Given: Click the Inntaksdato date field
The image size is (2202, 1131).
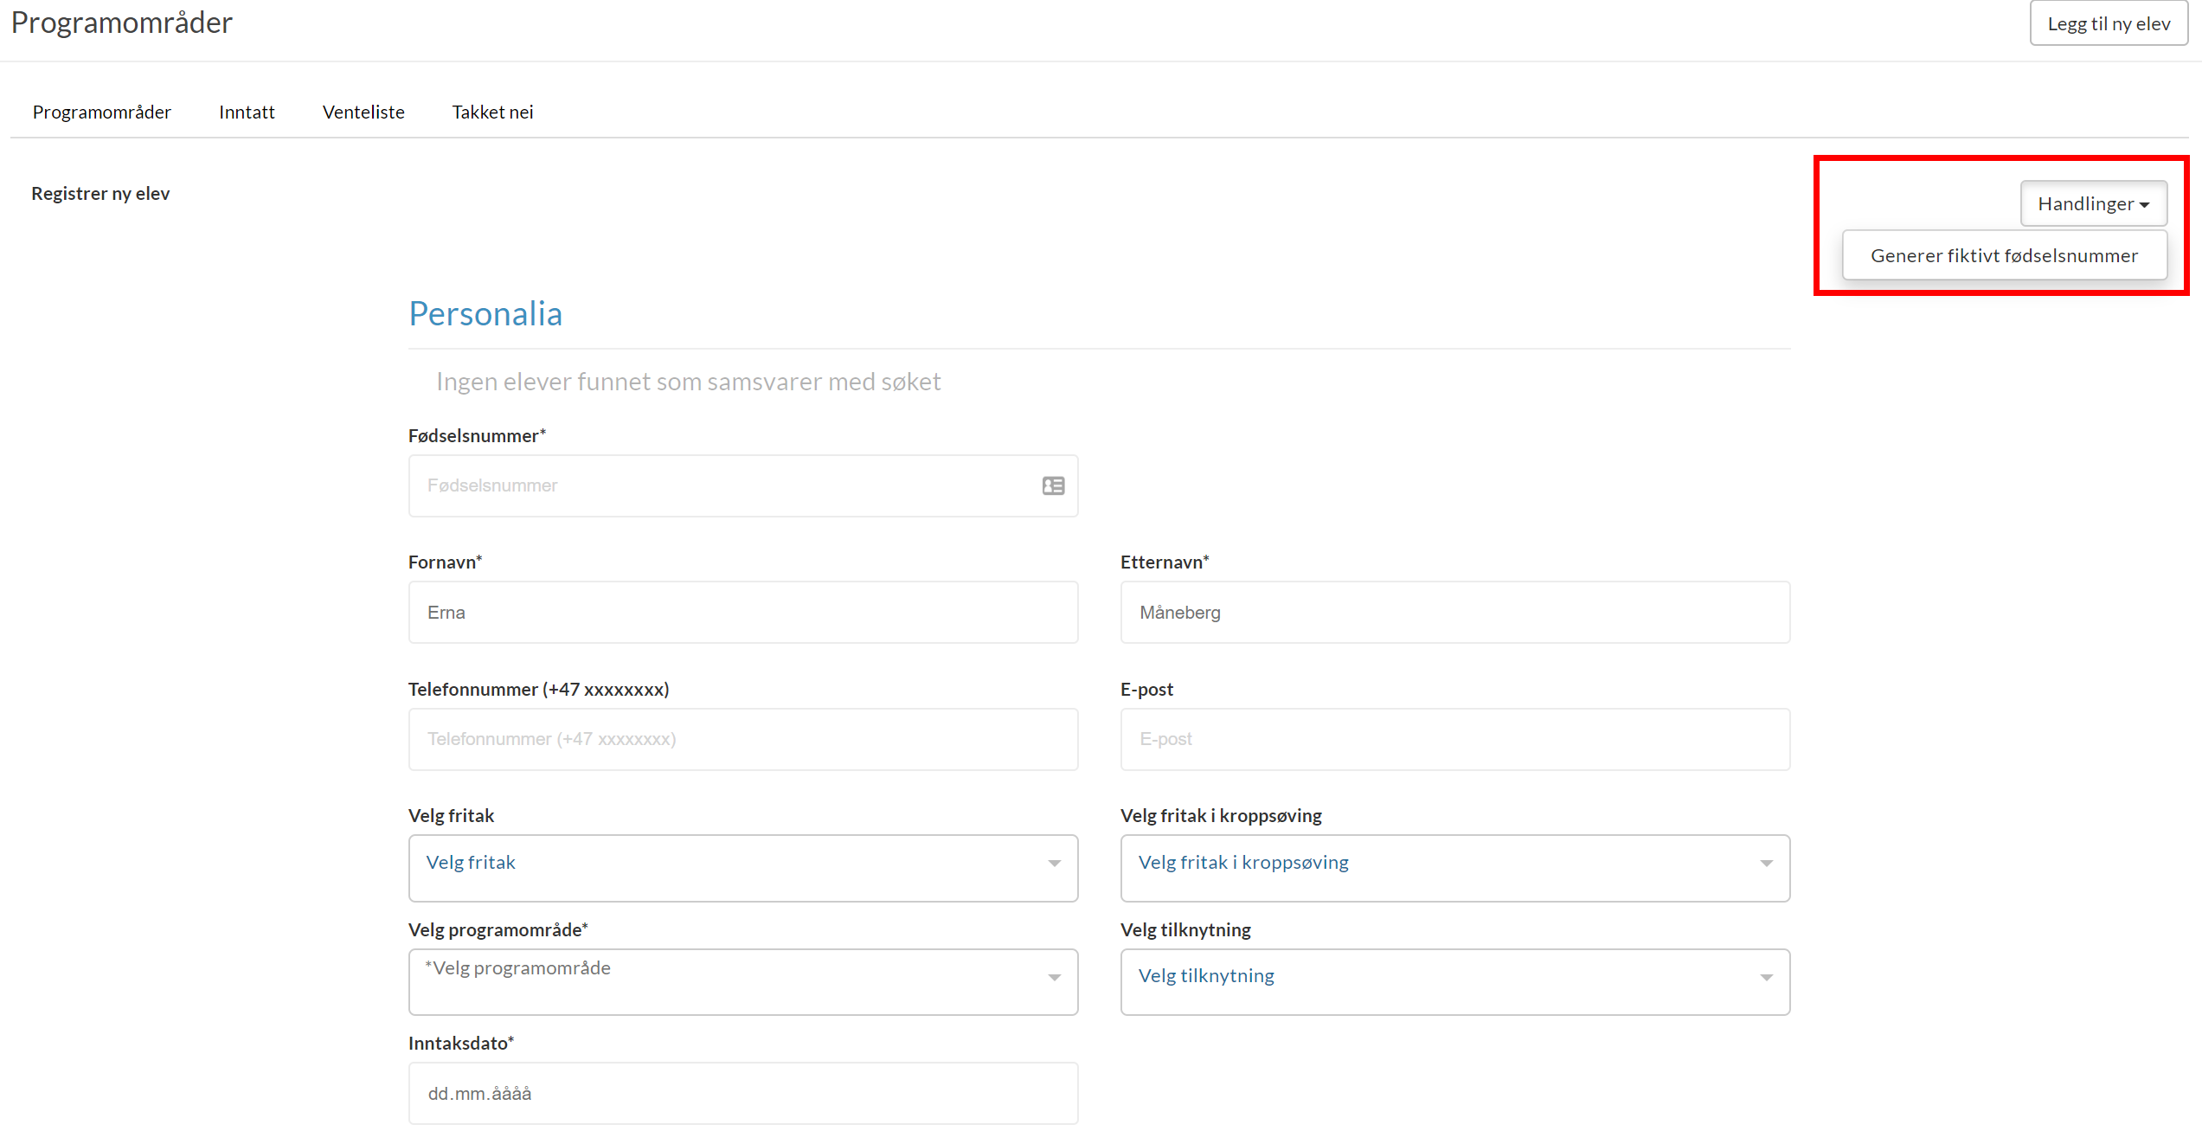Looking at the screenshot, I should [743, 1093].
